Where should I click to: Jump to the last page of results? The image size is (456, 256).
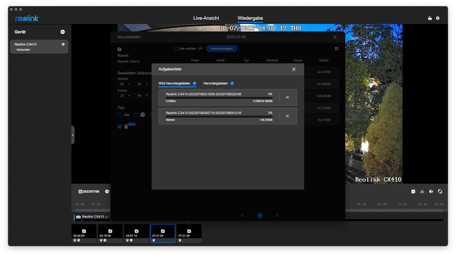(277, 216)
